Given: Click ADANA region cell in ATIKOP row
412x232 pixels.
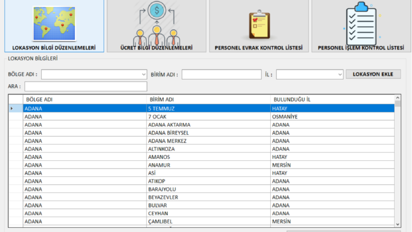Looking at the screenshot, I should pyautogui.click(x=85, y=181).
